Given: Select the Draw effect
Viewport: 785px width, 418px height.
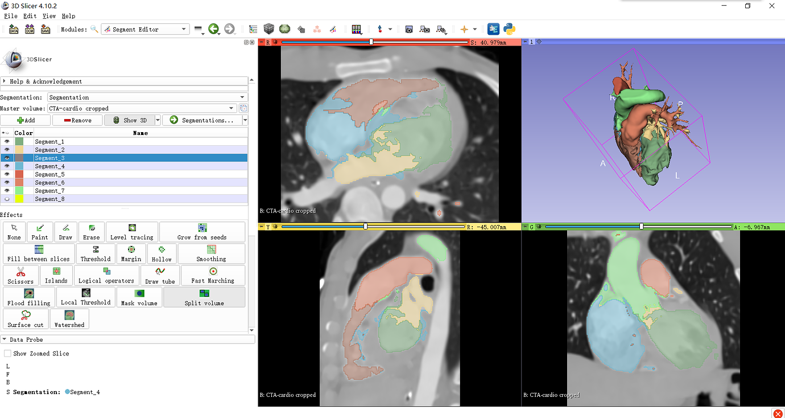Looking at the screenshot, I should click(66, 232).
